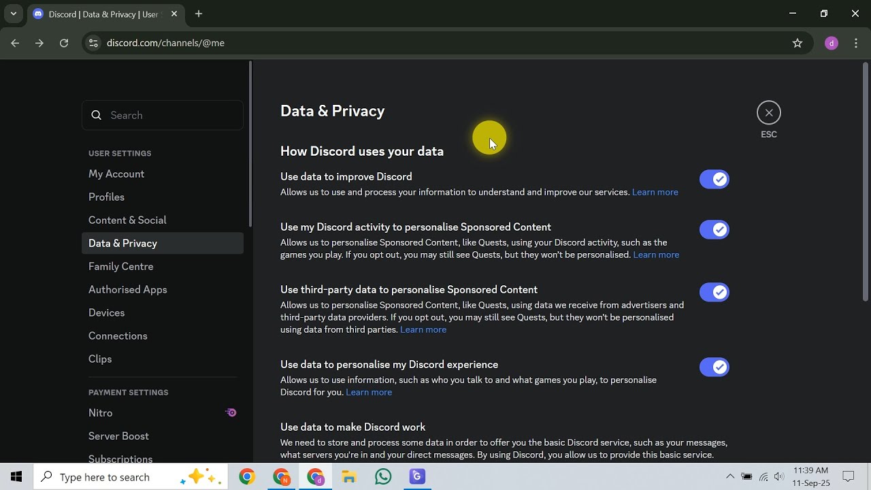Open File Explorer from the taskbar
871x490 pixels.
pyautogui.click(x=349, y=477)
